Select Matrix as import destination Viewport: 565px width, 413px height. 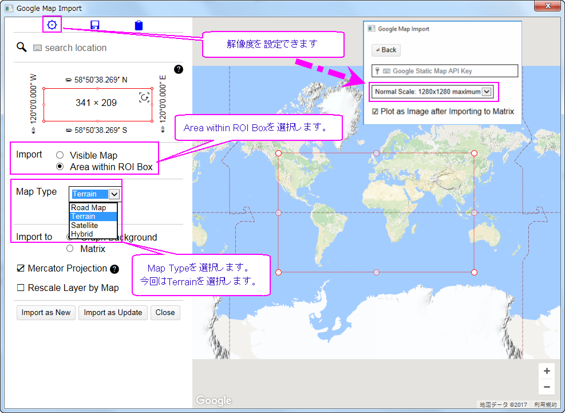(x=70, y=249)
